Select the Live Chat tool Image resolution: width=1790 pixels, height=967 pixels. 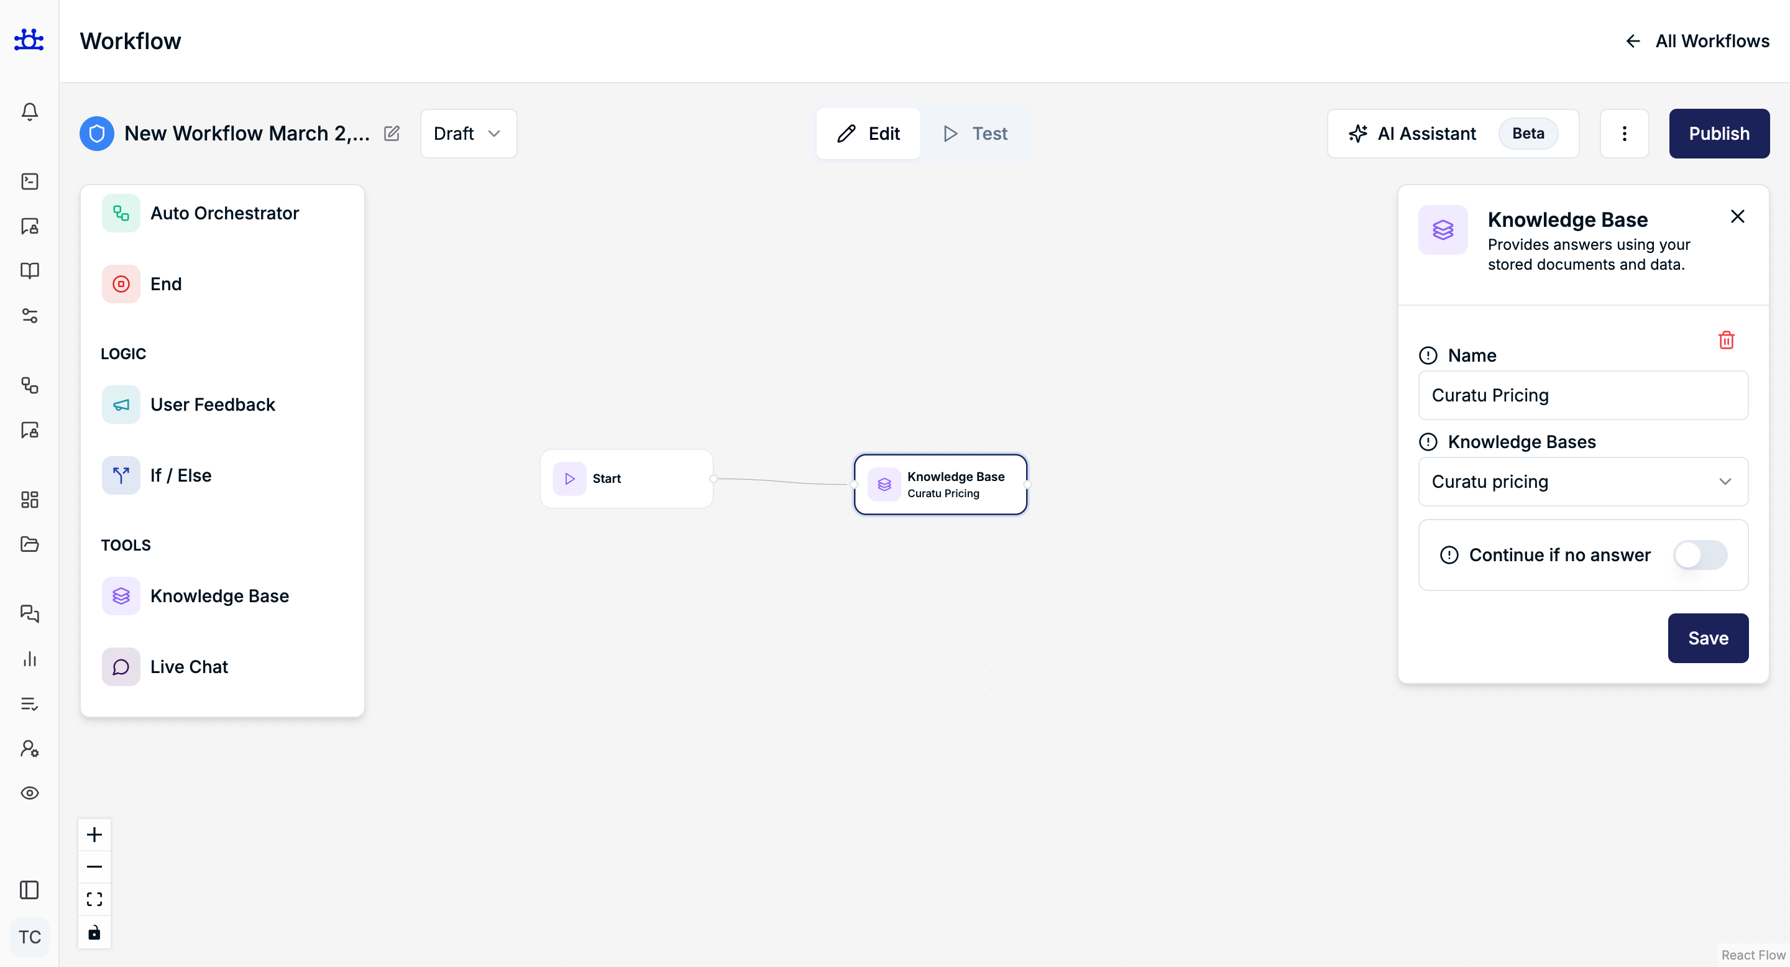click(x=189, y=666)
